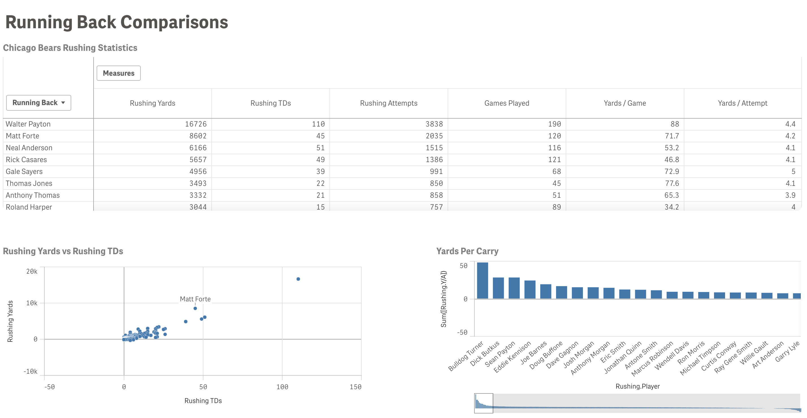Click the Doug Buffone bar
The height and width of the screenshot is (418, 807).
(x=561, y=292)
